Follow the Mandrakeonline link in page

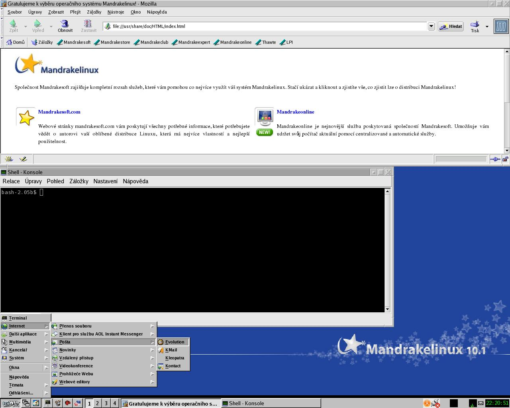[x=295, y=112]
